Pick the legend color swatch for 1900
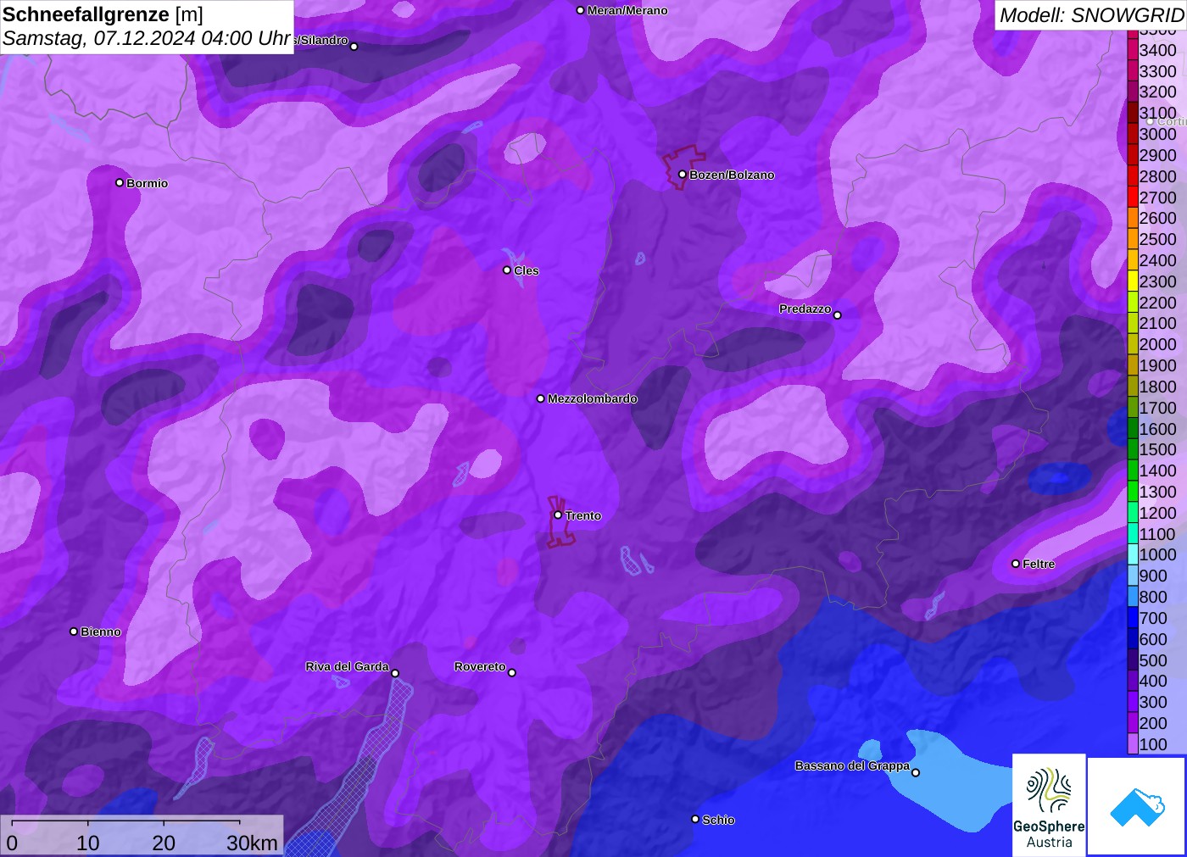Viewport: 1187px width, 857px height. (x=1133, y=365)
